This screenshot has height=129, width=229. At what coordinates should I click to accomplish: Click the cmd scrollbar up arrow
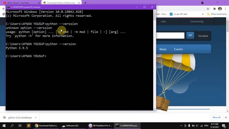point(155,11)
